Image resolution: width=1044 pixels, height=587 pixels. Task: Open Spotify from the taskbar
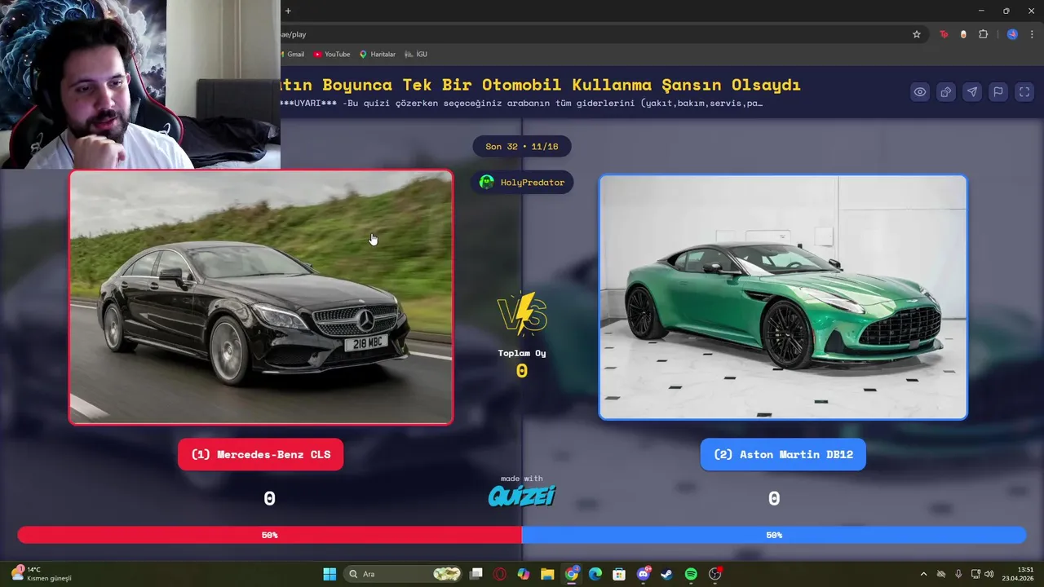point(691,574)
